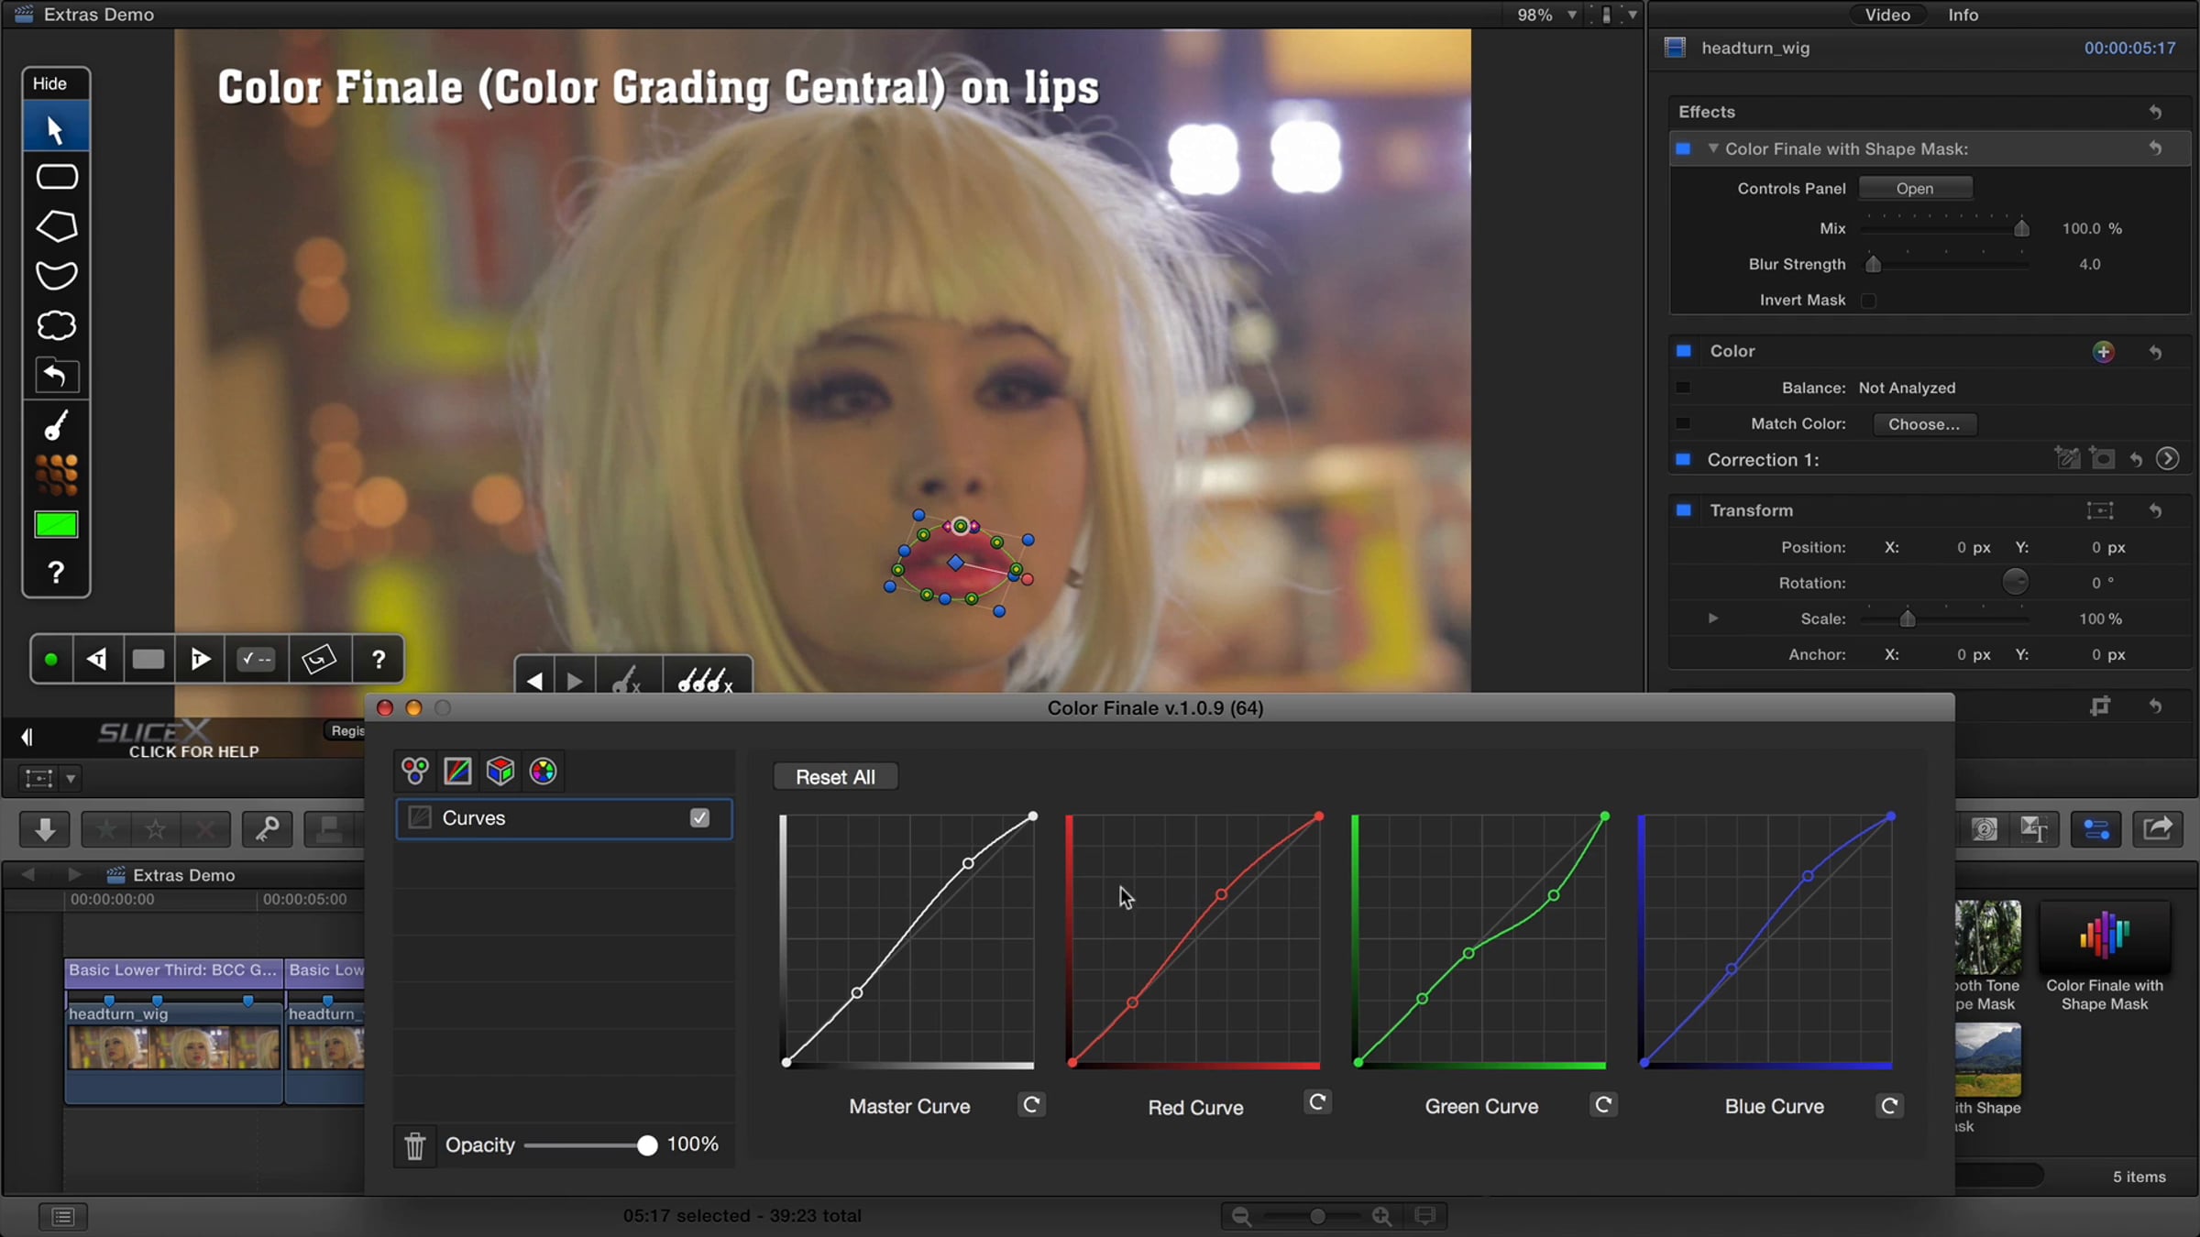Select the paintbrush tool in SliceX toolbar

pyautogui.click(x=56, y=425)
